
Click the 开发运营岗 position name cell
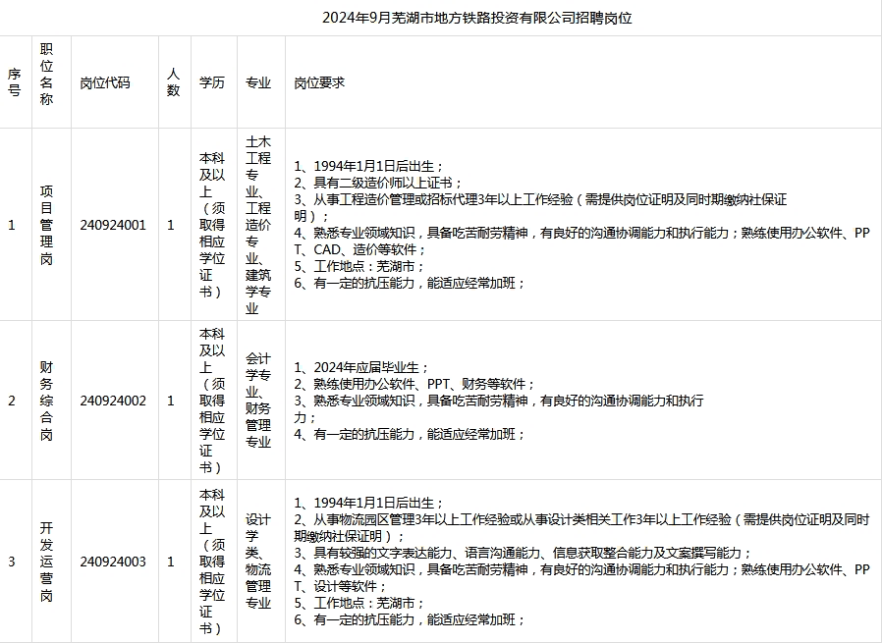pyautogui.click(x=46, y=562)
